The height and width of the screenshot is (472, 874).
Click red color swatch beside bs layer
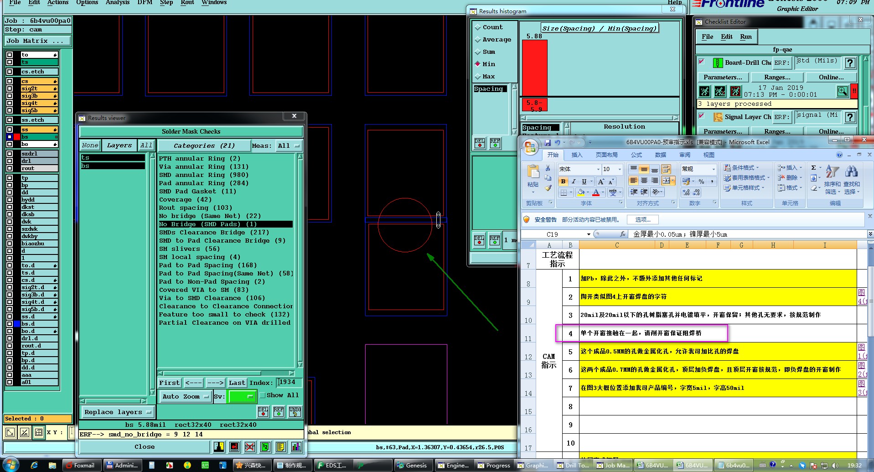pyautogui.click(x=17, y=137)
